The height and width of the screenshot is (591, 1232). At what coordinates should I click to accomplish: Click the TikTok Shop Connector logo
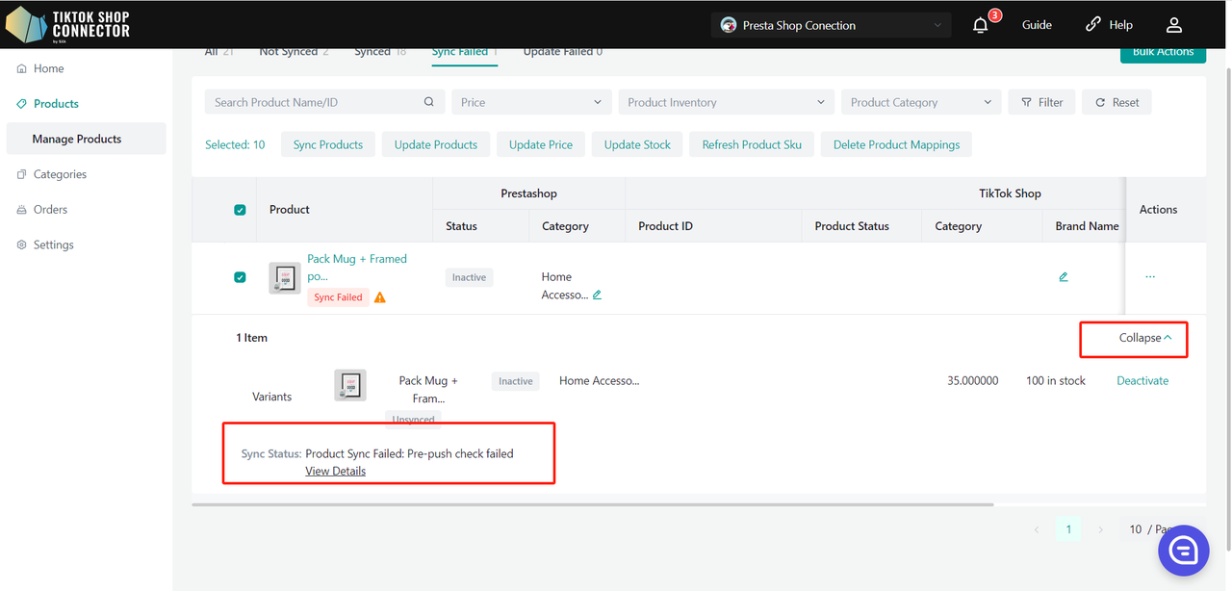(x=67, y=25)
